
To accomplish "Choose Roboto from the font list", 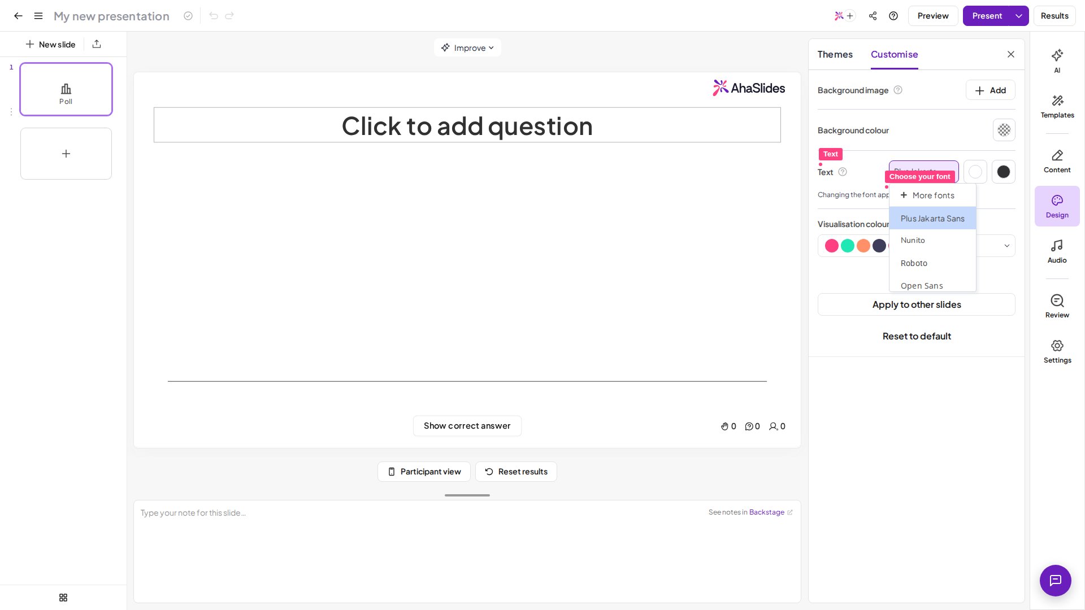I will coord(932,263).
